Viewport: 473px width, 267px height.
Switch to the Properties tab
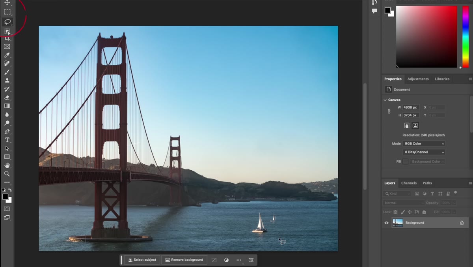tap(393, 79)
